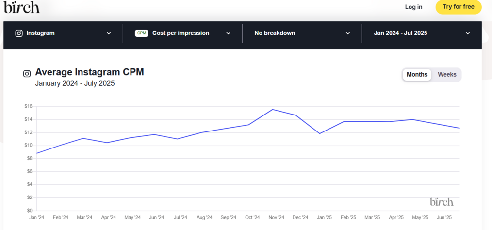The height and width of the screenshot is (230, 492).
Task: Click the Mar '24 x-axis label
Action: click(85, 217)
